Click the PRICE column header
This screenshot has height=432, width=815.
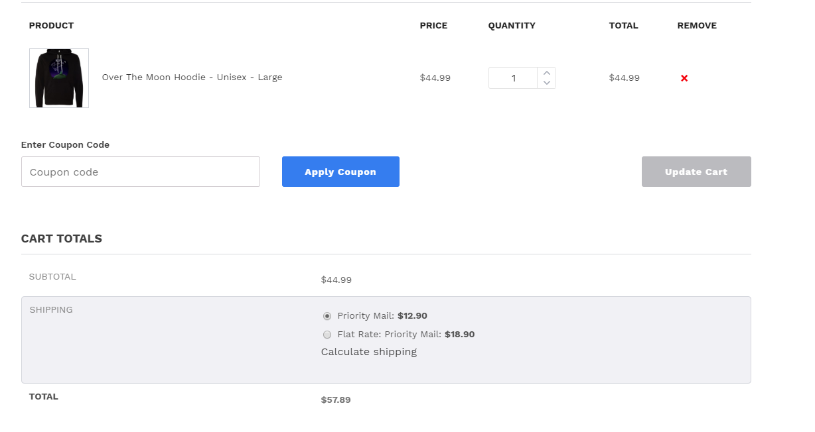coord(433,26)
